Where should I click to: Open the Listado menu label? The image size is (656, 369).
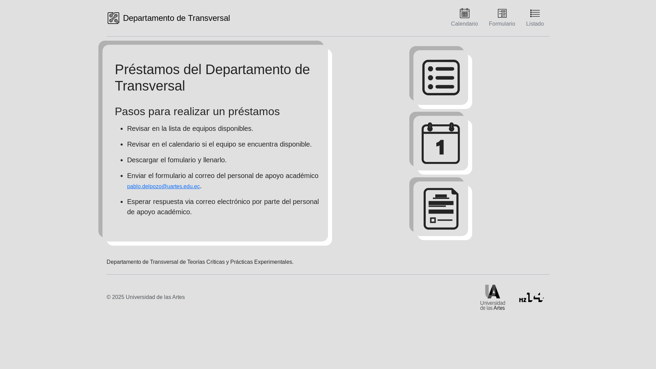(535, 24)
